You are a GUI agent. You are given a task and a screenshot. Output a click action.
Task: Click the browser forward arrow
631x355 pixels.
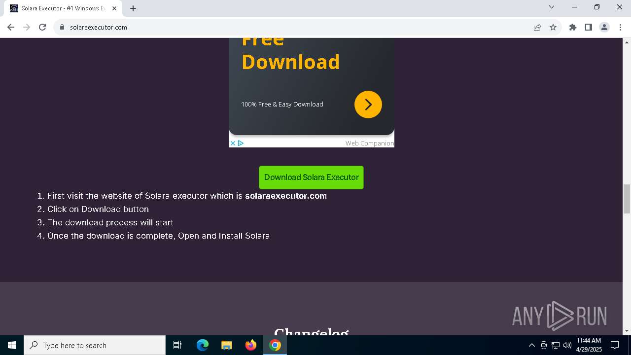(x=27, y=27)
